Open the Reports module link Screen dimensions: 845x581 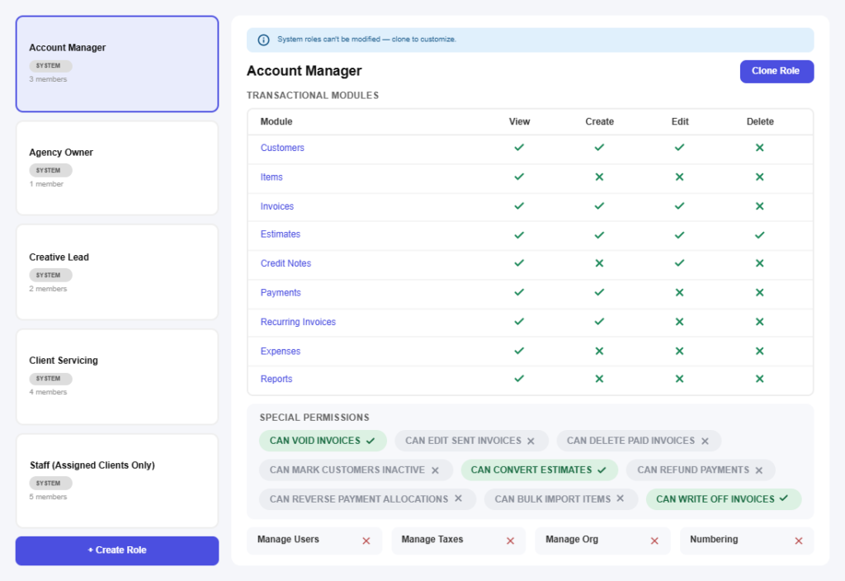[276, 379]
